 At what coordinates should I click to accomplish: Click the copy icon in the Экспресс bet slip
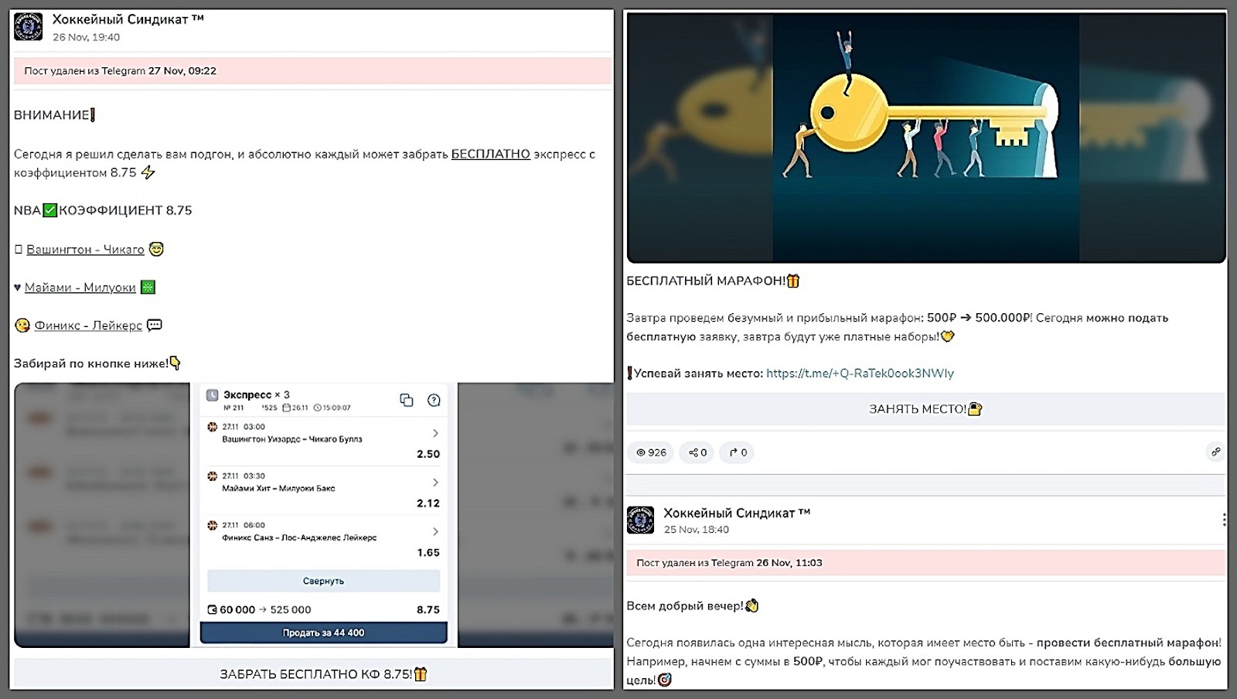406,400
